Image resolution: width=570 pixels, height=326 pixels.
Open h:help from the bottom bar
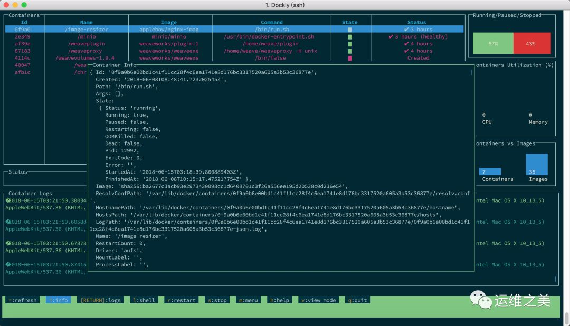coord(280,300)
